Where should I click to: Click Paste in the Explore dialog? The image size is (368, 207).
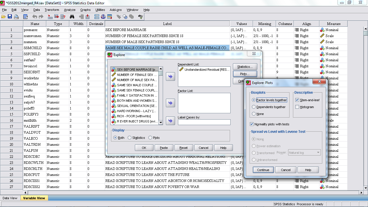coord(164,148)
